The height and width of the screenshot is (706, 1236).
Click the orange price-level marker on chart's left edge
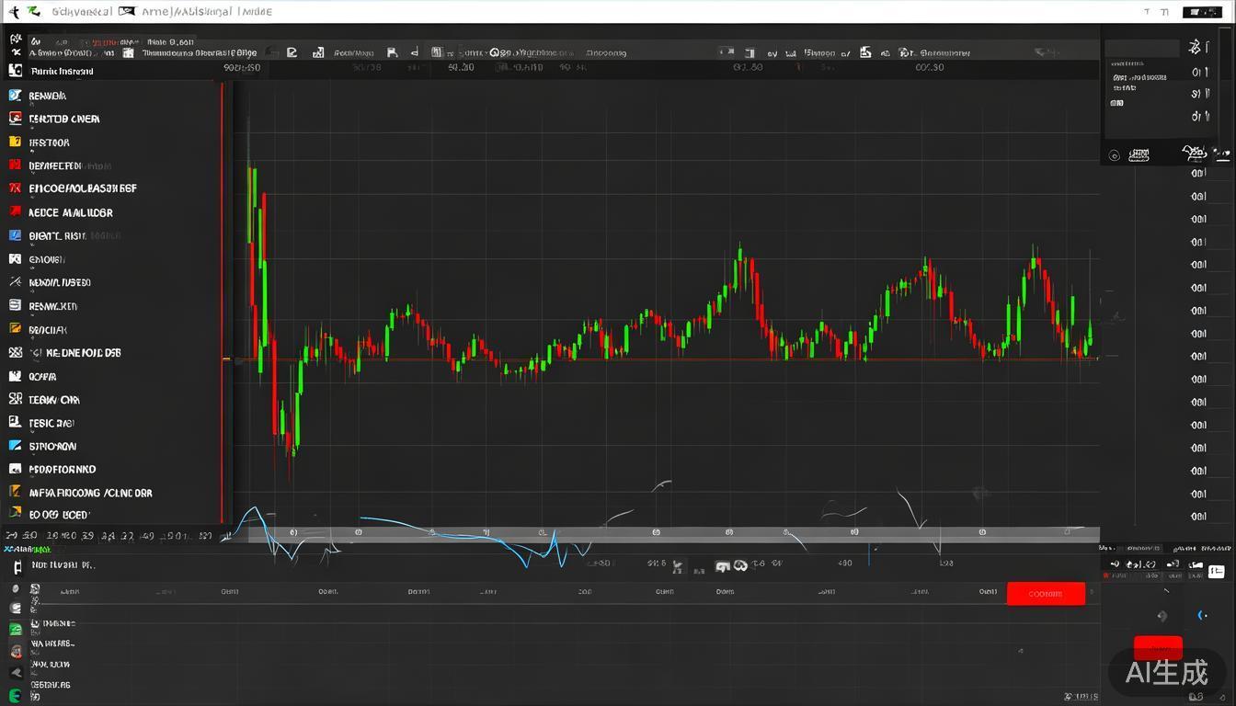[x=226, y=359]
